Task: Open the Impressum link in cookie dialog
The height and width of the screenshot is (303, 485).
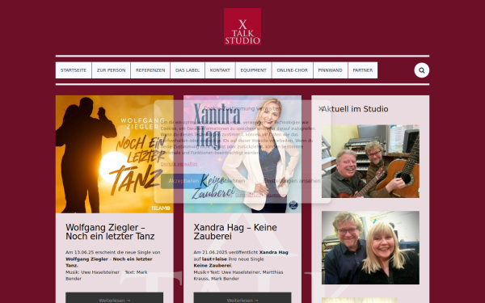Action: (276, 195)
